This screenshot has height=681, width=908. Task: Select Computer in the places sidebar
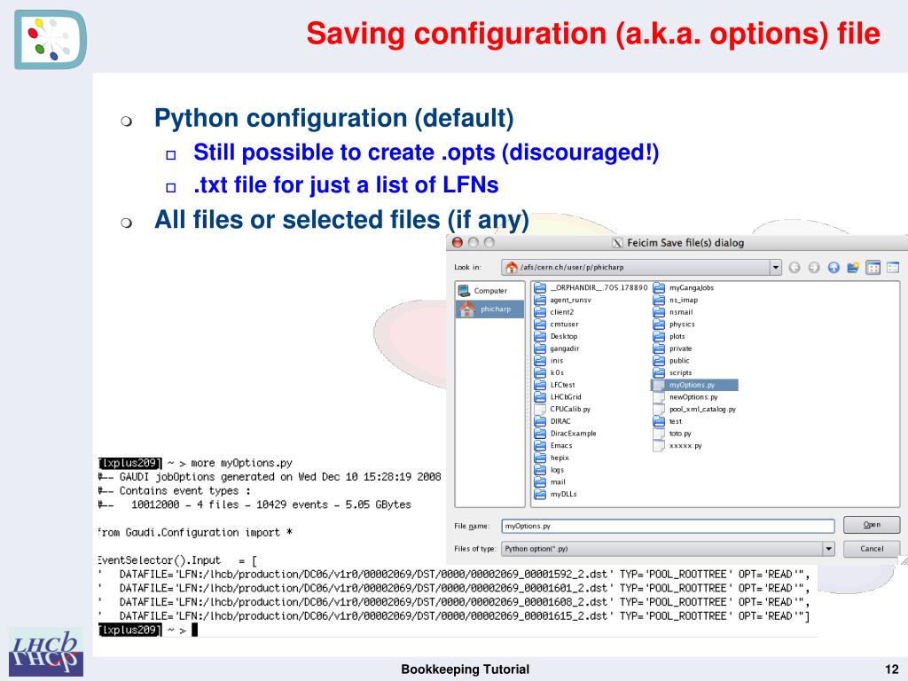[x=489, y=291]
